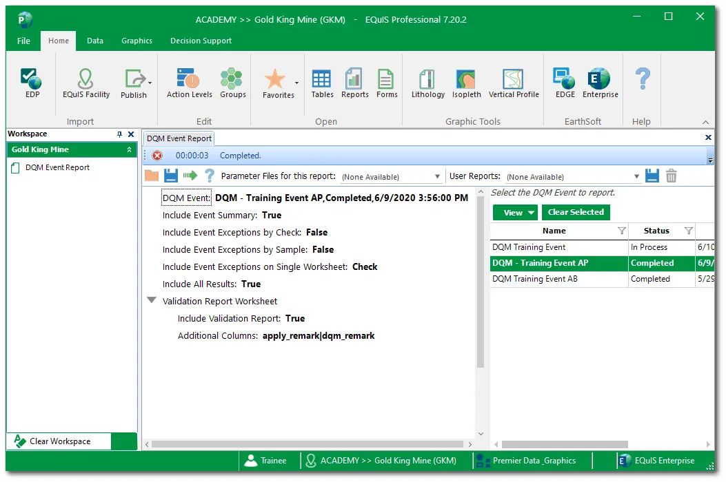Save user report with blue disk icon
726x482 pixels.
[652, 176]
